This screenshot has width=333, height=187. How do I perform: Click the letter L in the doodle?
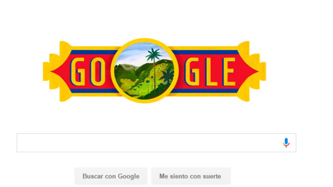pos(211,71)
